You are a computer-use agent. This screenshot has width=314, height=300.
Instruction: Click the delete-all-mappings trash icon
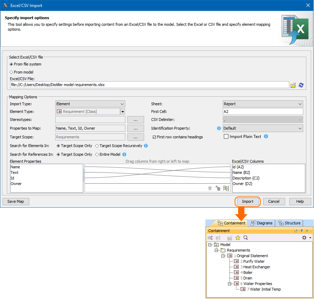pyautogui.click(x=218, y=188)
